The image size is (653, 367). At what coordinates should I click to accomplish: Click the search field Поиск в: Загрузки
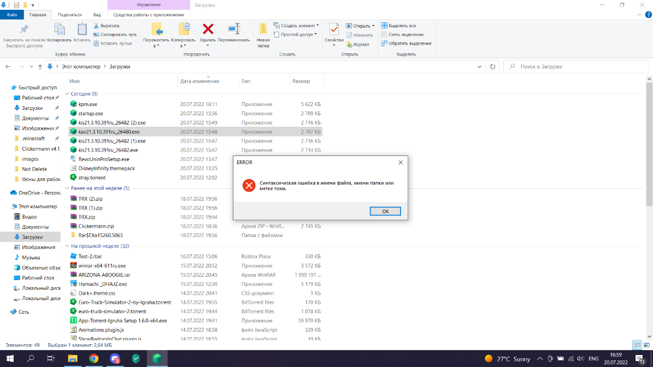[x=577, y=66]
